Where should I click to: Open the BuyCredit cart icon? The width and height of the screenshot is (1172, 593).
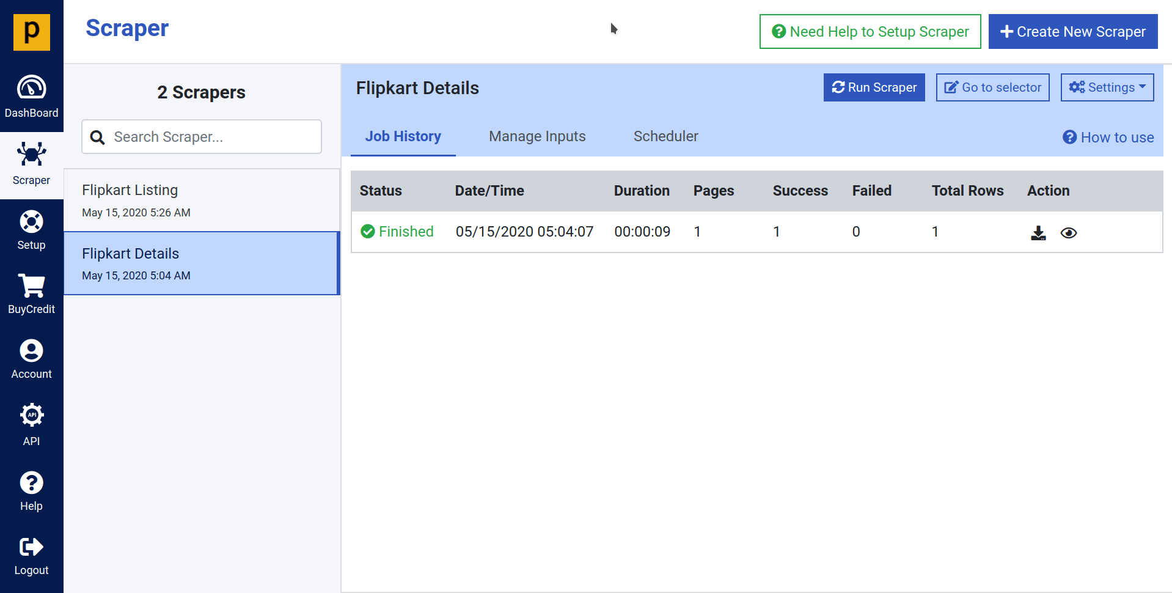(31, 286)
